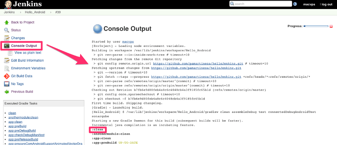Image resolution: width=337 pixels, height=145 pixels.
Task: Click the Edit Build Information icon
Action: [x=6, y=61]
